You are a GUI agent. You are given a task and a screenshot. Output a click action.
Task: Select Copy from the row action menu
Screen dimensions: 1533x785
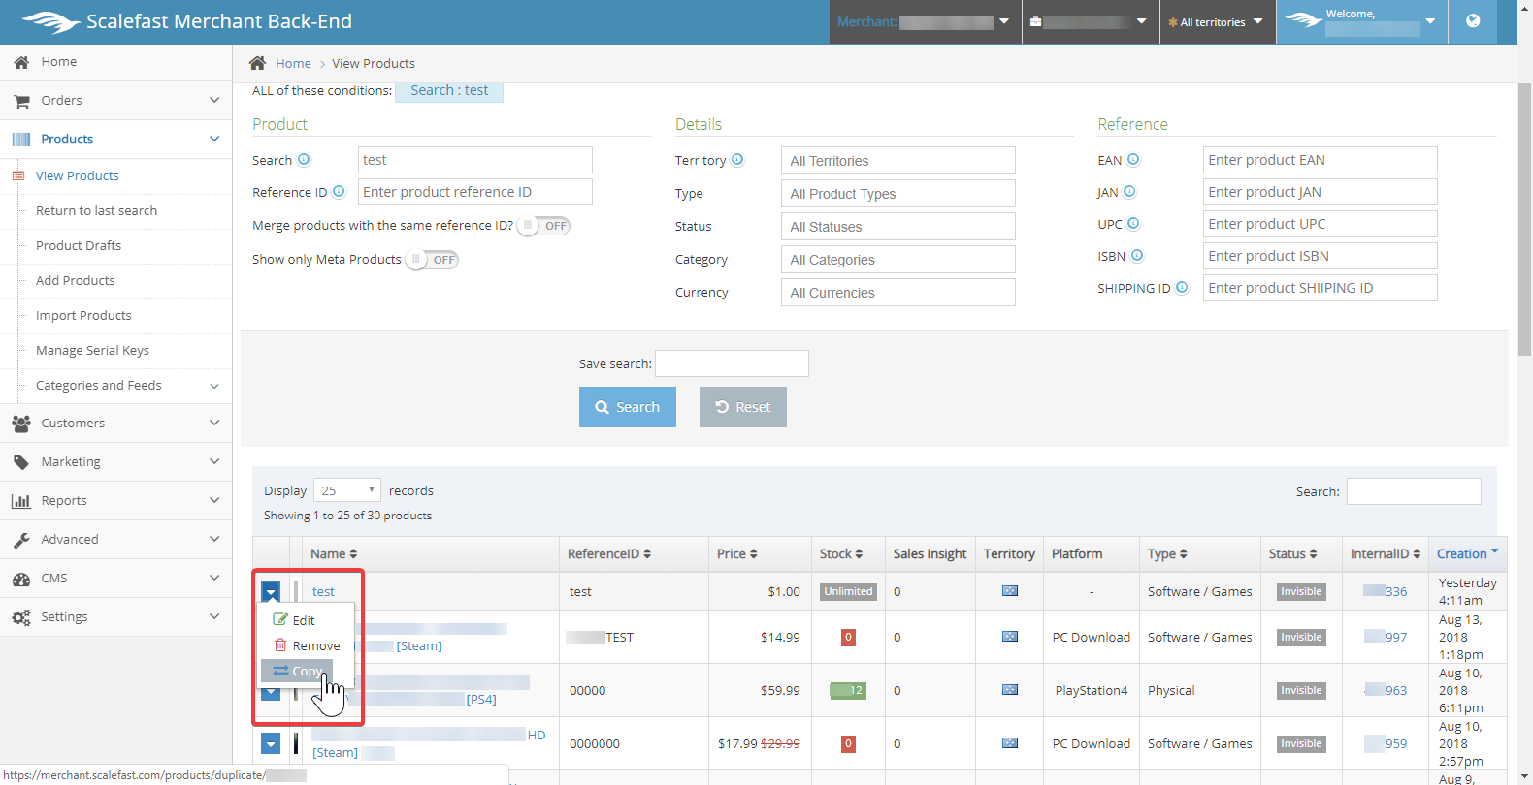point(298,671)
